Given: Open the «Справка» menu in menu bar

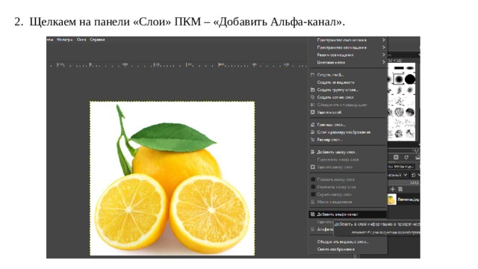Looking at the screenshot, I should pyautogui.click(x=97, y=40).
